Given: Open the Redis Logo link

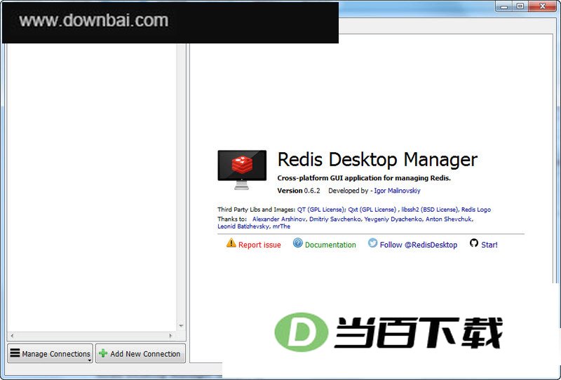Looking at the screenshot, I should pyautogui.click(x=476, y=210).
